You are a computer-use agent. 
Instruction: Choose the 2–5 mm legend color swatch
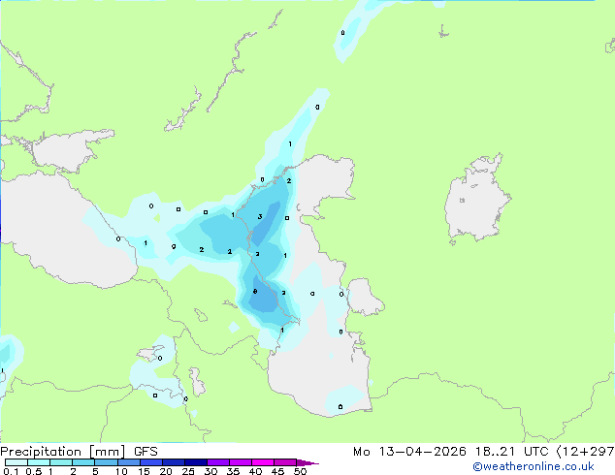[x=83, y=462]
